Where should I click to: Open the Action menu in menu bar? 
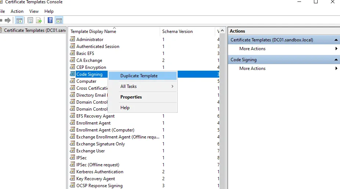tap(17, 11)
